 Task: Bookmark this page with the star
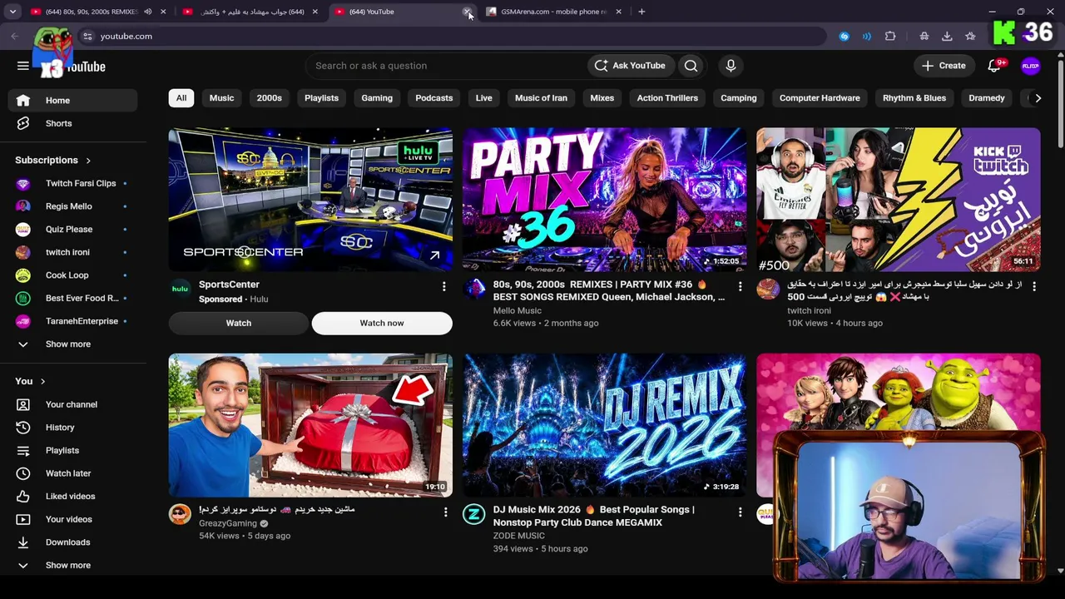[970, 37]
